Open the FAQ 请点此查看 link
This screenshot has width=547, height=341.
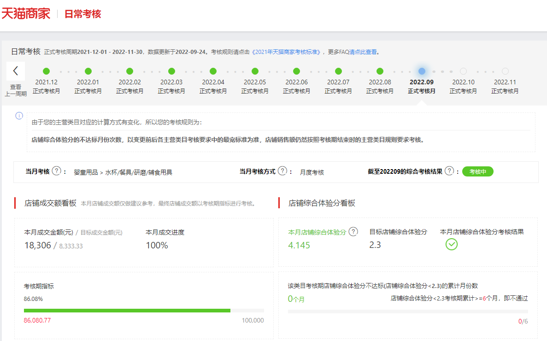(x=363, y=52)
